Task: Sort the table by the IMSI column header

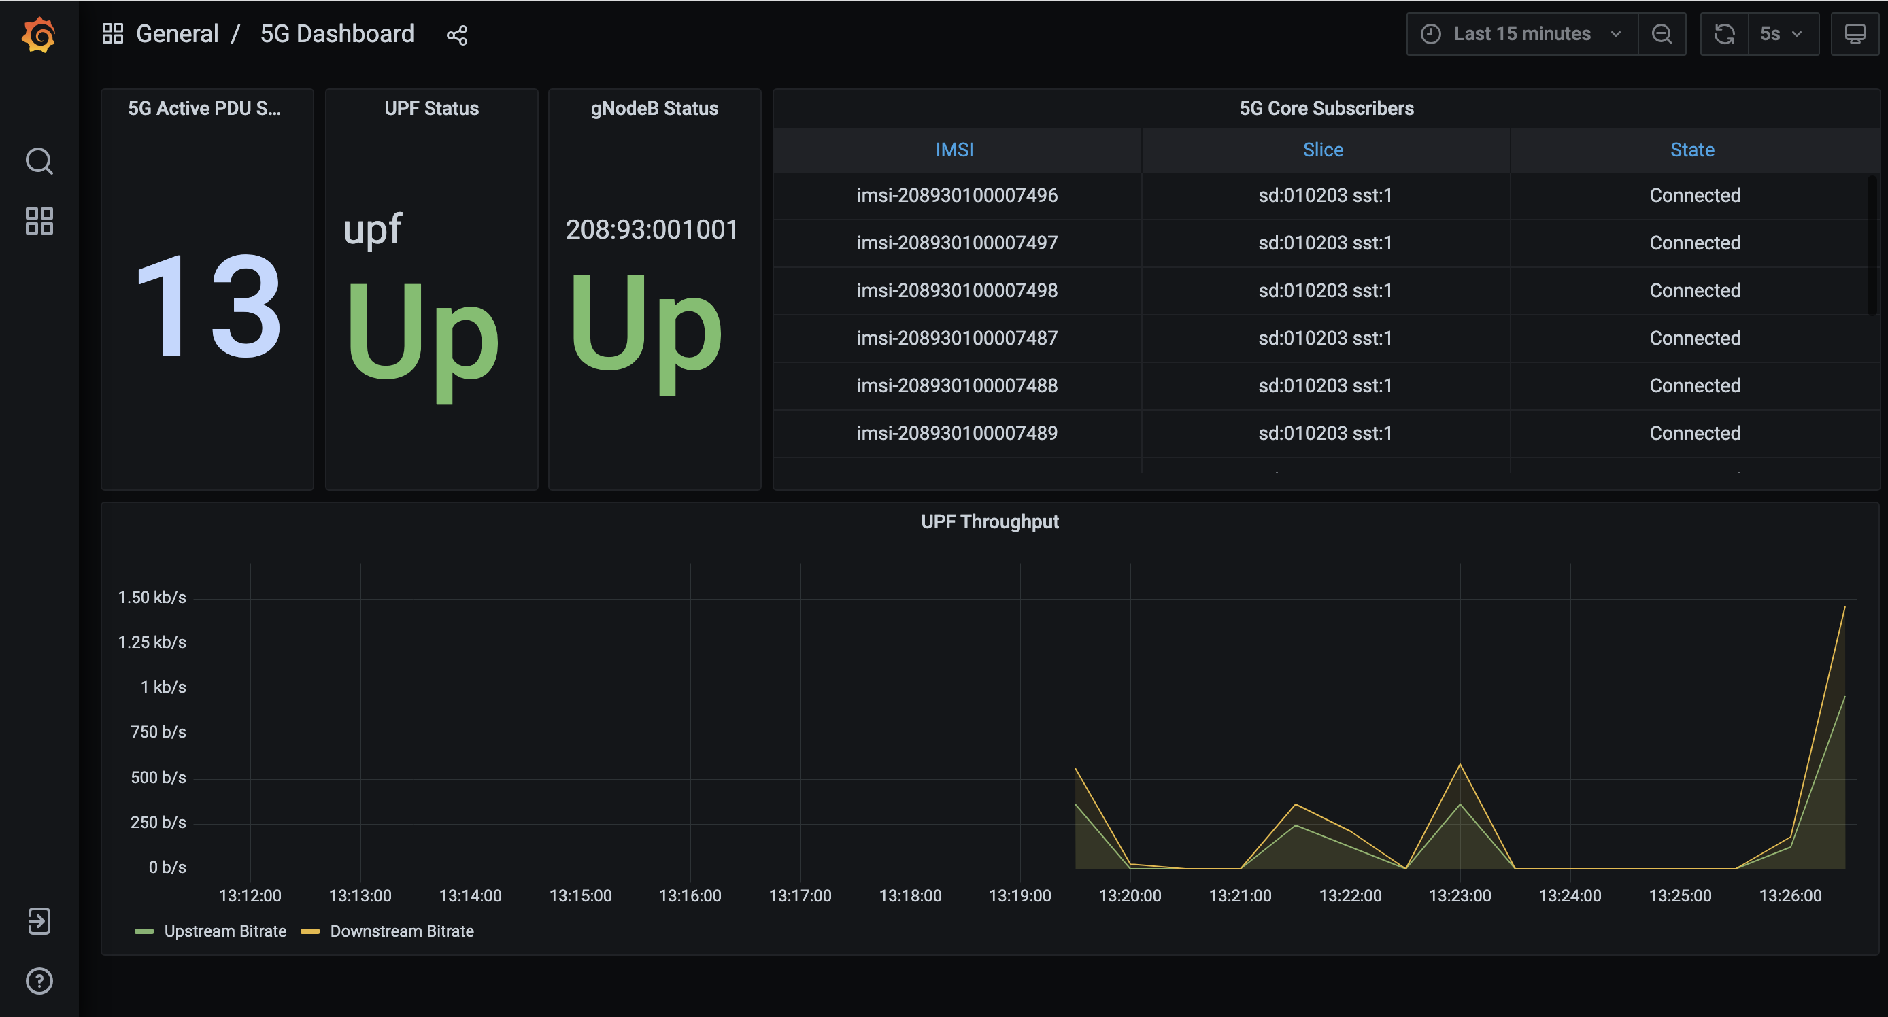Action: (x=954, y=150)
